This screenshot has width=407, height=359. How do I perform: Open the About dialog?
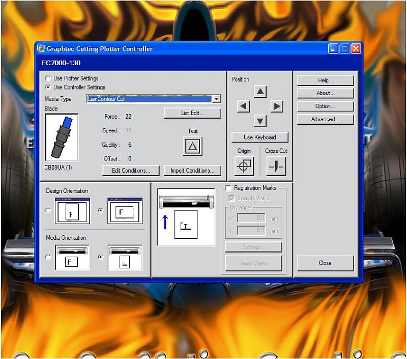click(325, 93)
